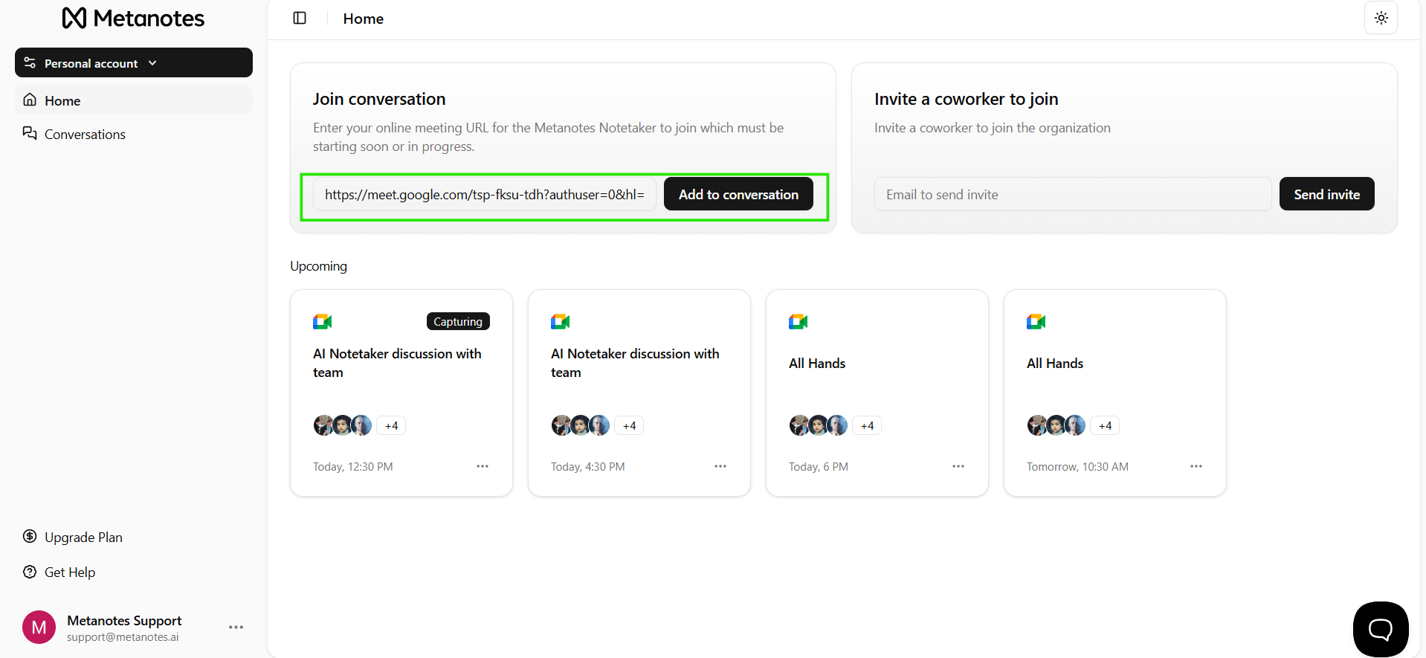The height and width of the screenshot is (658, 1426).
Task: Open Conversations in the sidebar
Action: [x=134, y=134]
